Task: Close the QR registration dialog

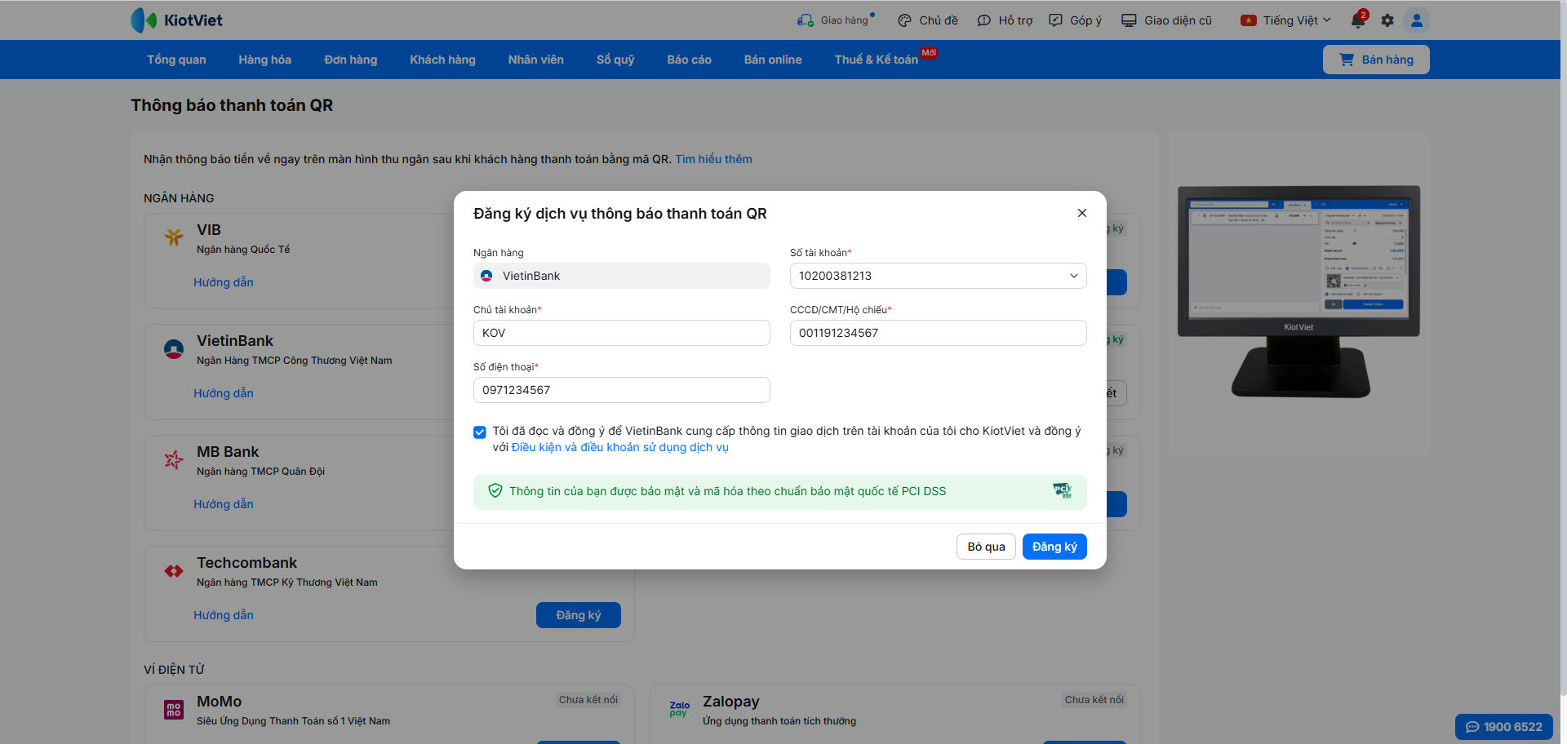Action: point(1082,213)
